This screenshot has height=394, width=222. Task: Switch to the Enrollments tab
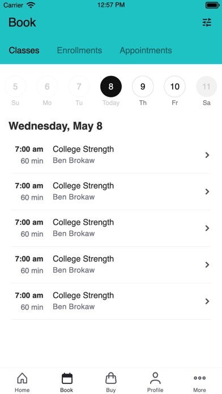(x=79, y=50)
